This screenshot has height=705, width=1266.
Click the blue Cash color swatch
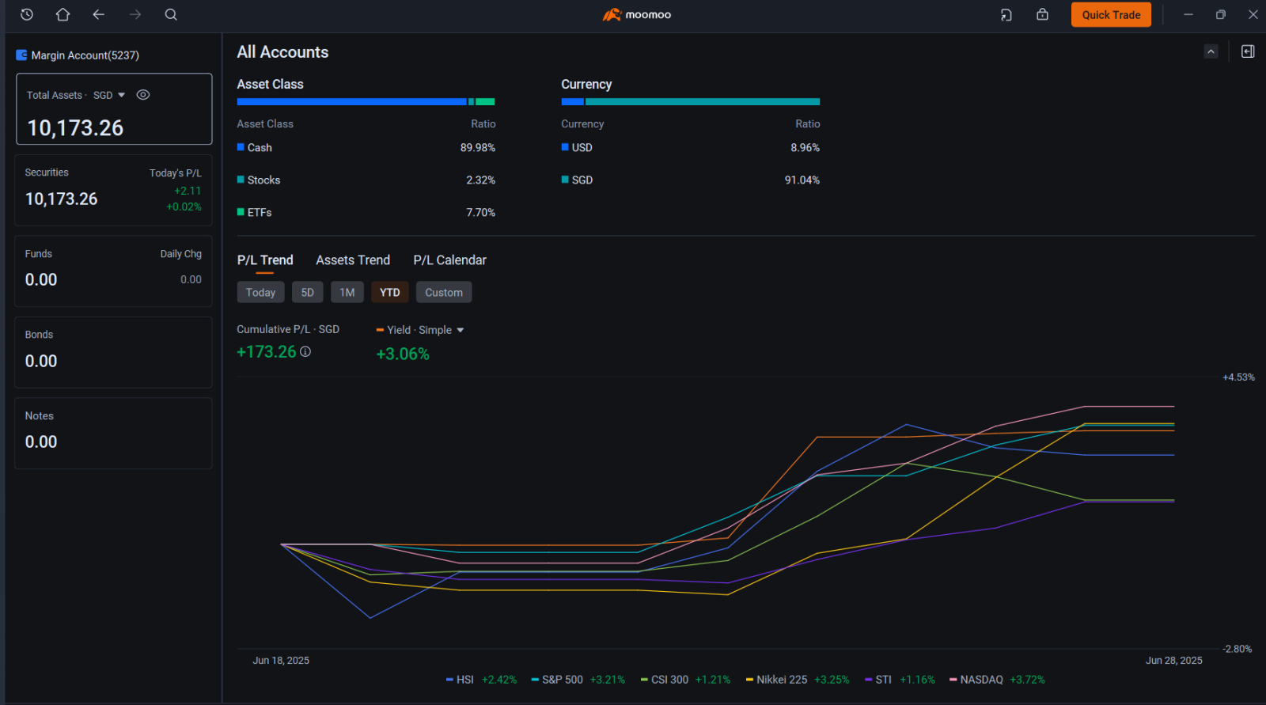point(241,147)
